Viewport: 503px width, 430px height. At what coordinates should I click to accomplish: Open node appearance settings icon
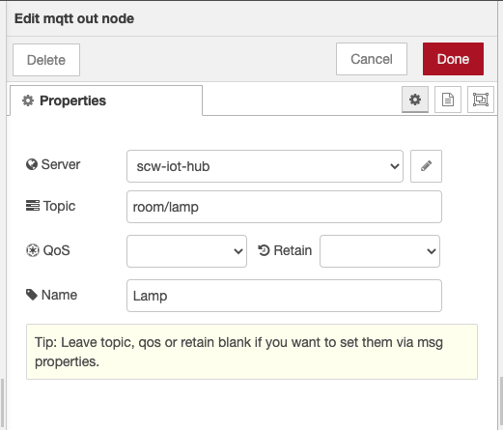pyautogui.click(x=481, y=100)
